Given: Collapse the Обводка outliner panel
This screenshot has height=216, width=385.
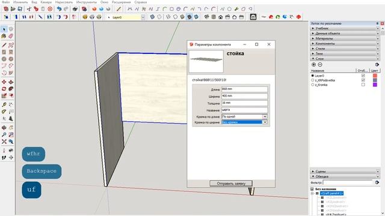Looking at the screenshot, I should (x=345, y=176).
